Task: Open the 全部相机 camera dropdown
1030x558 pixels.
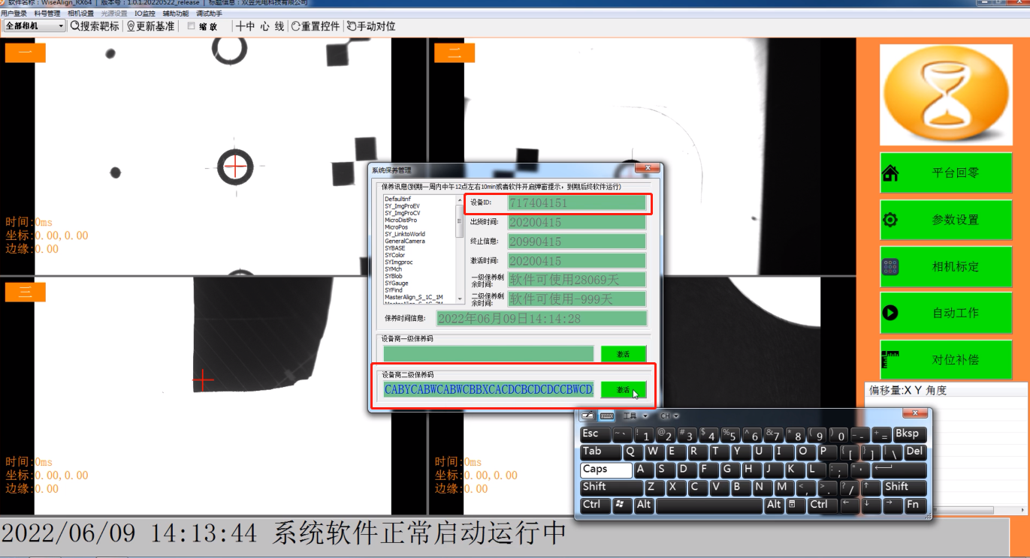Action: point(35,26)
